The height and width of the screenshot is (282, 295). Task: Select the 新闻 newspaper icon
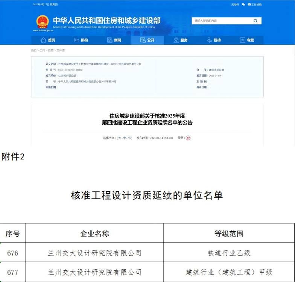[110, 40]
